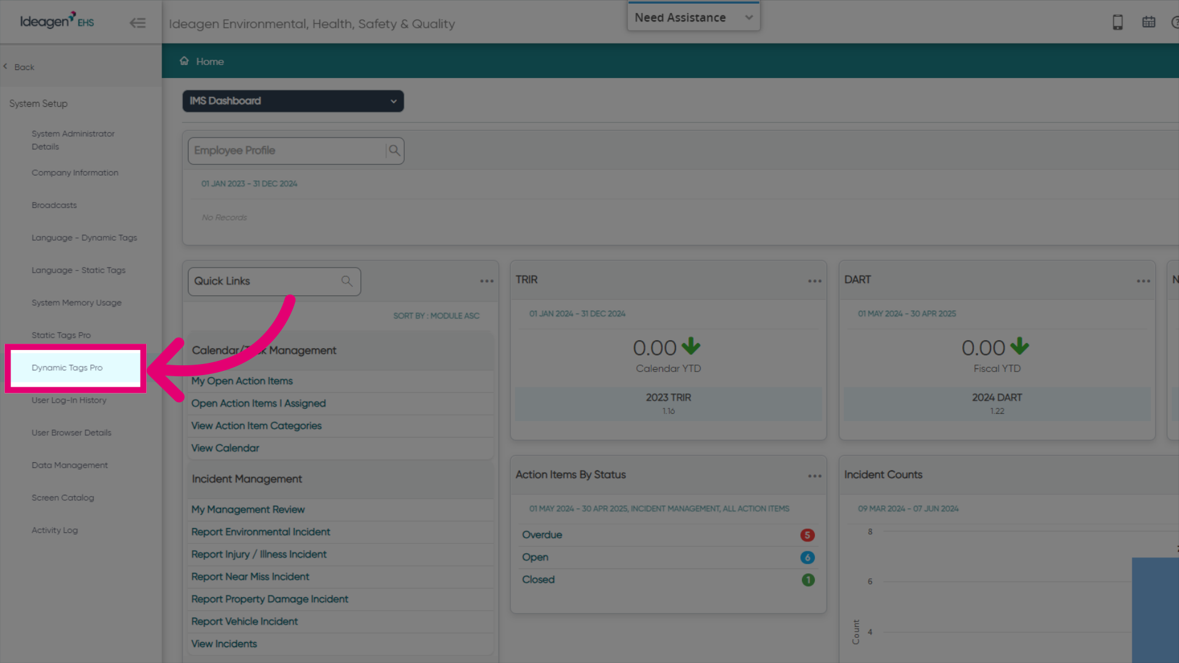Click the Ideagen EHS logo
The width and height of the screenshot is (1179, 663).
point(57,21)
